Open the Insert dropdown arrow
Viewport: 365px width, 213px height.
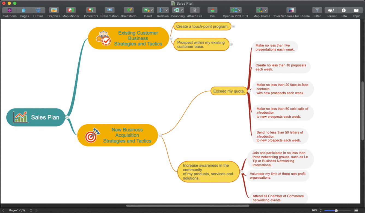click(x=152, y=10)
